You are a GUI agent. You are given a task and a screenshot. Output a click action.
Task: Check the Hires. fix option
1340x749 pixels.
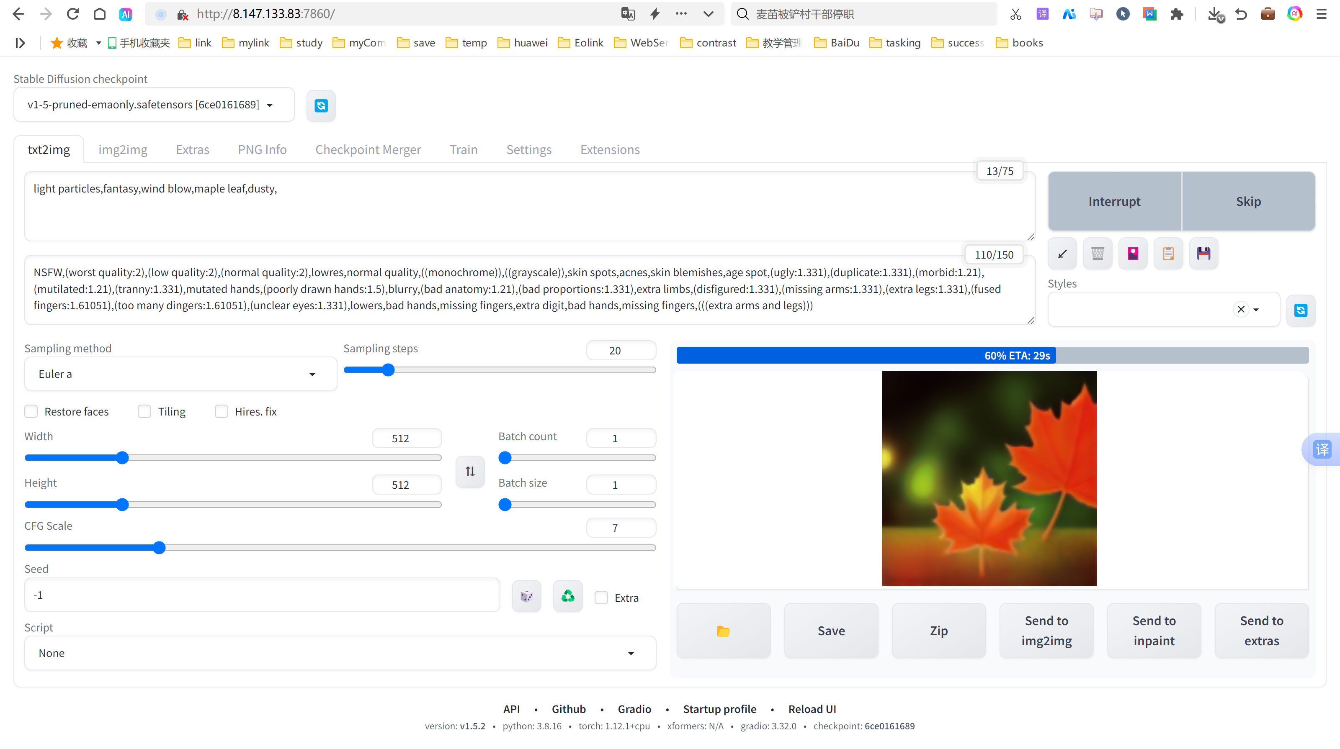(222, 412)
